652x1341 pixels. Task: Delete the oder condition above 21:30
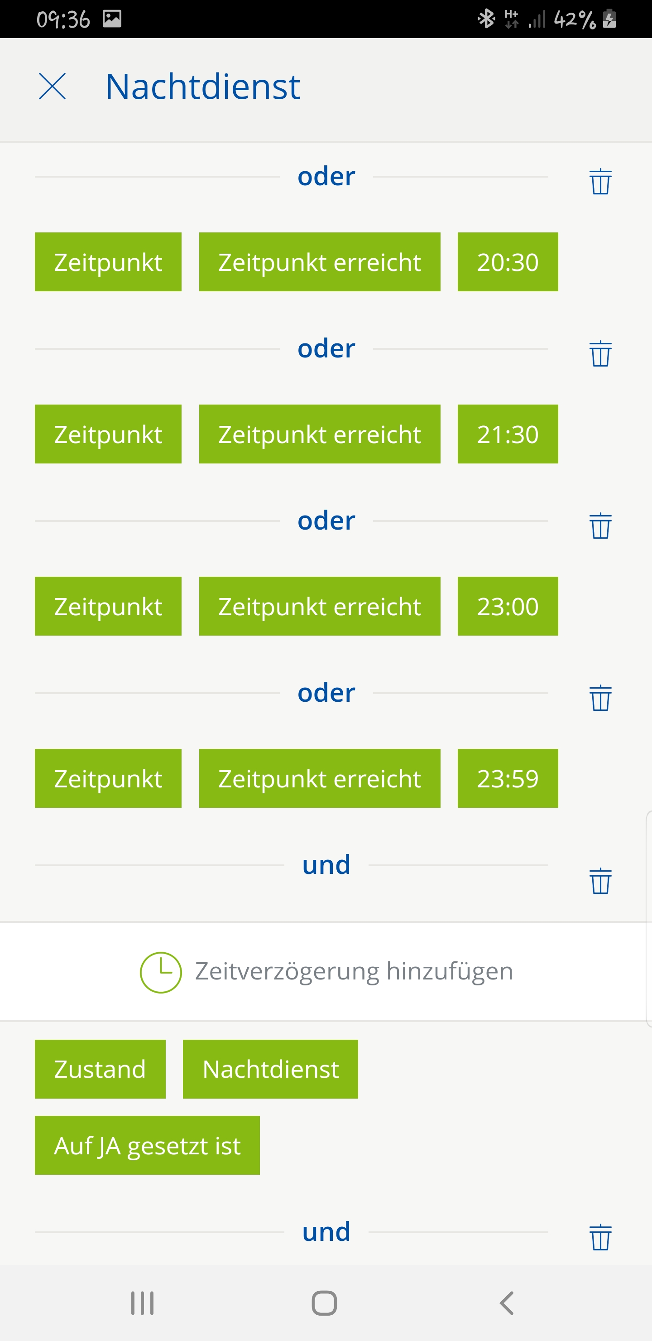pos(600,353)
